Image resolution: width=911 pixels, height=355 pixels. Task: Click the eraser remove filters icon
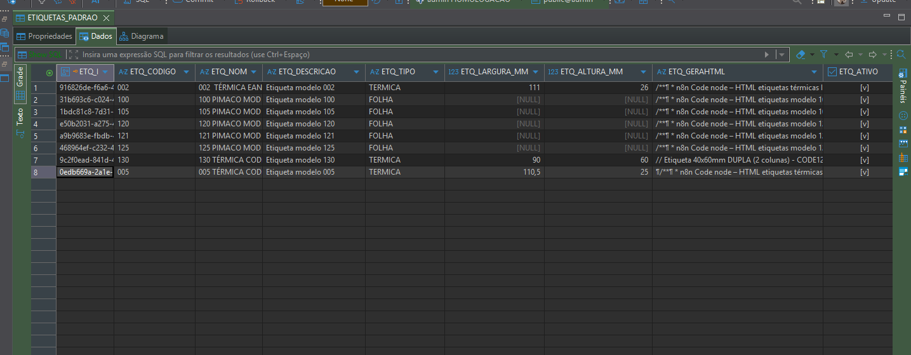pyautogui.click(x=801, y=55)
